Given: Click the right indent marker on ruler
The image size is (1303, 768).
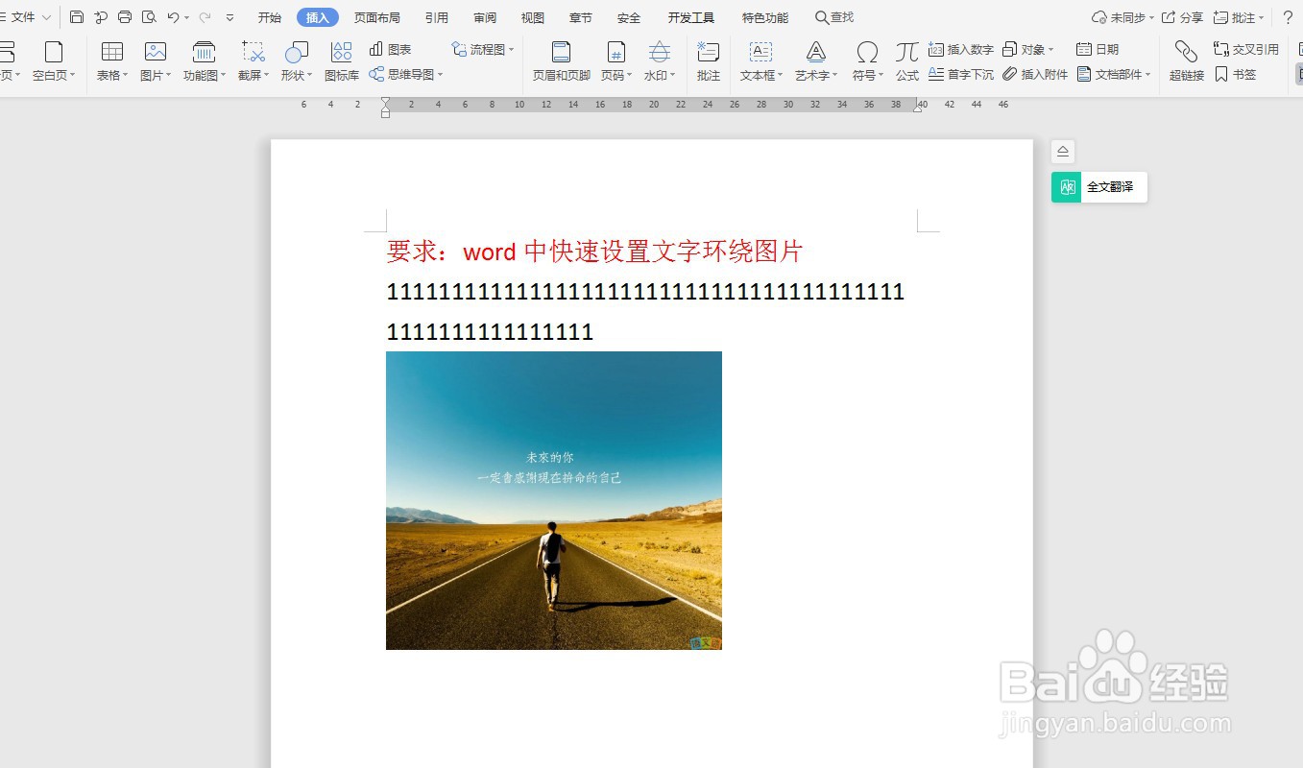Looking at the screenshot, I should pyautogui.click(x=917, y=108).
